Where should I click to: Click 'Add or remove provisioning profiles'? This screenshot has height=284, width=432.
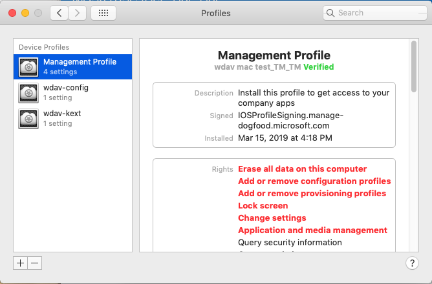click(312, 193)
